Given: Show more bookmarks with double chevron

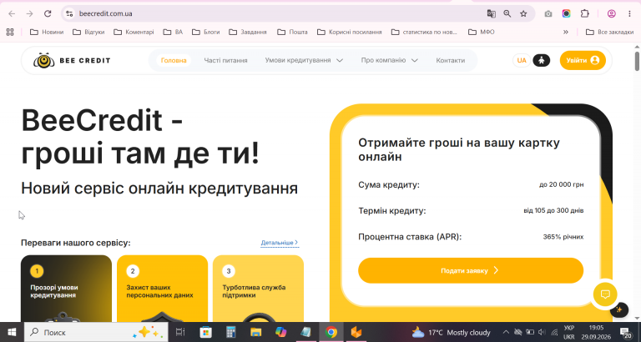Looking at the screenshot, I should (566, 32).
